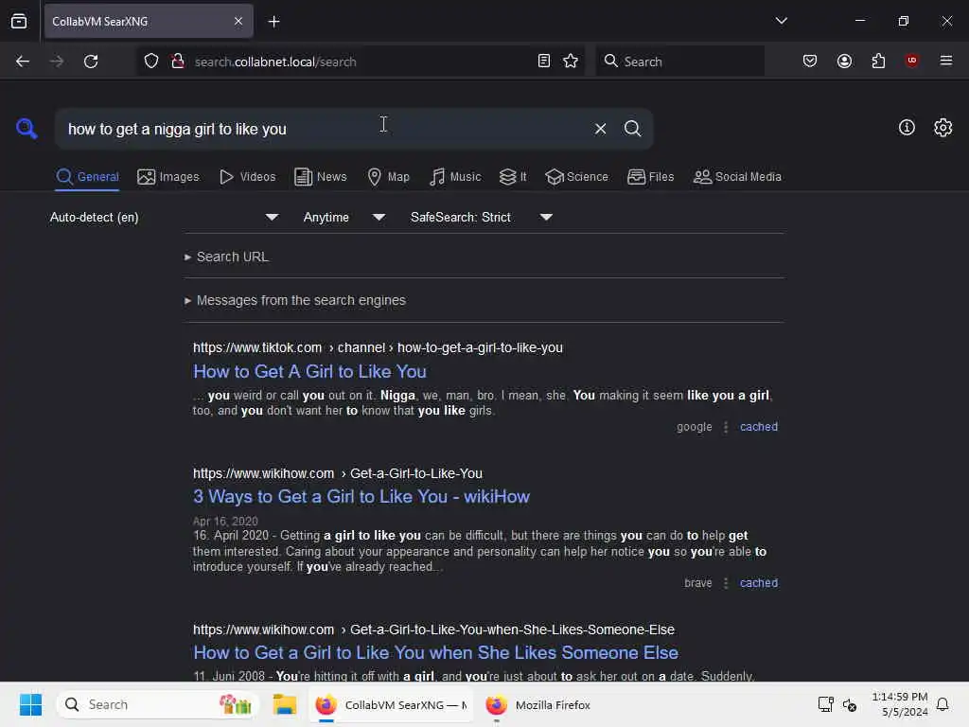Click the uBlock Origin icon
This screenshot has width=969, height=727.
[911, 61]
